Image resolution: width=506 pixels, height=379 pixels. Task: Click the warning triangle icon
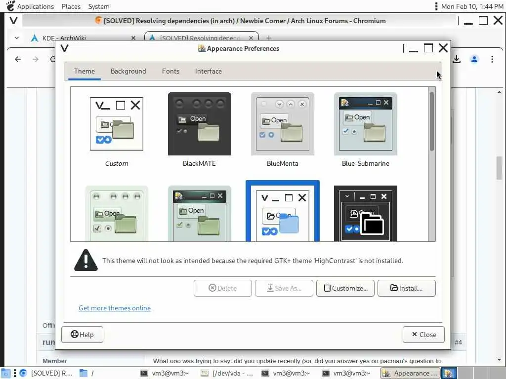(86, 260)
